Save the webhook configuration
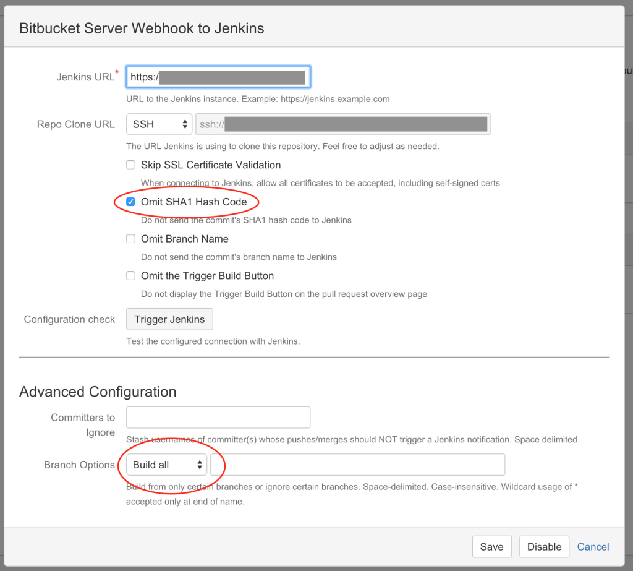The height and width of the screenshot is (571, 633). click(491, 547)
